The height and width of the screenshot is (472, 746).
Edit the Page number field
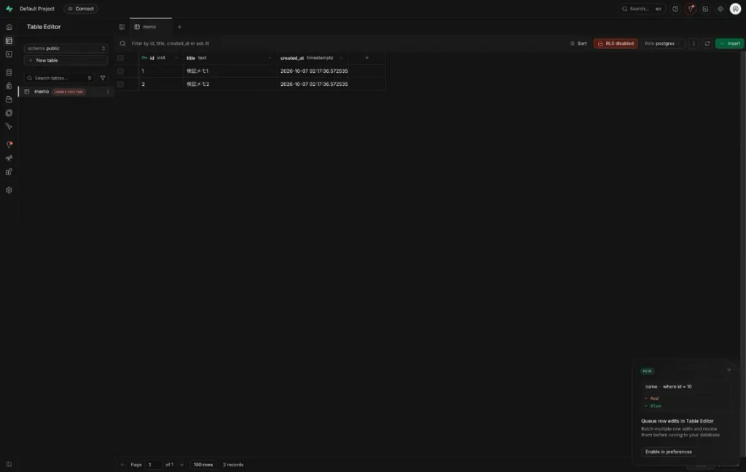point(153,465)
